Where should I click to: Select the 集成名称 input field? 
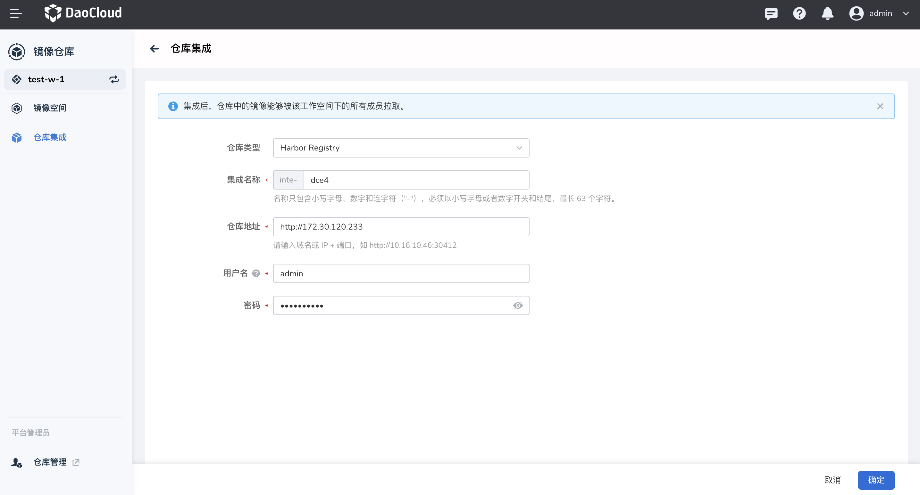417,180
